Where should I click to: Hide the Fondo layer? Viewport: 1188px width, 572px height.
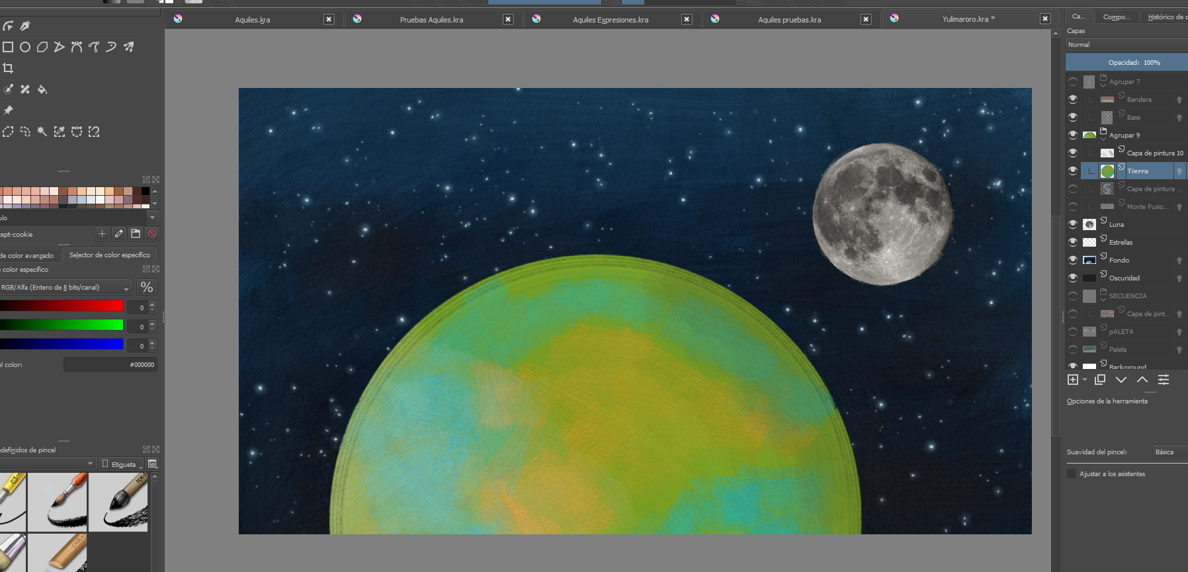1073,260
